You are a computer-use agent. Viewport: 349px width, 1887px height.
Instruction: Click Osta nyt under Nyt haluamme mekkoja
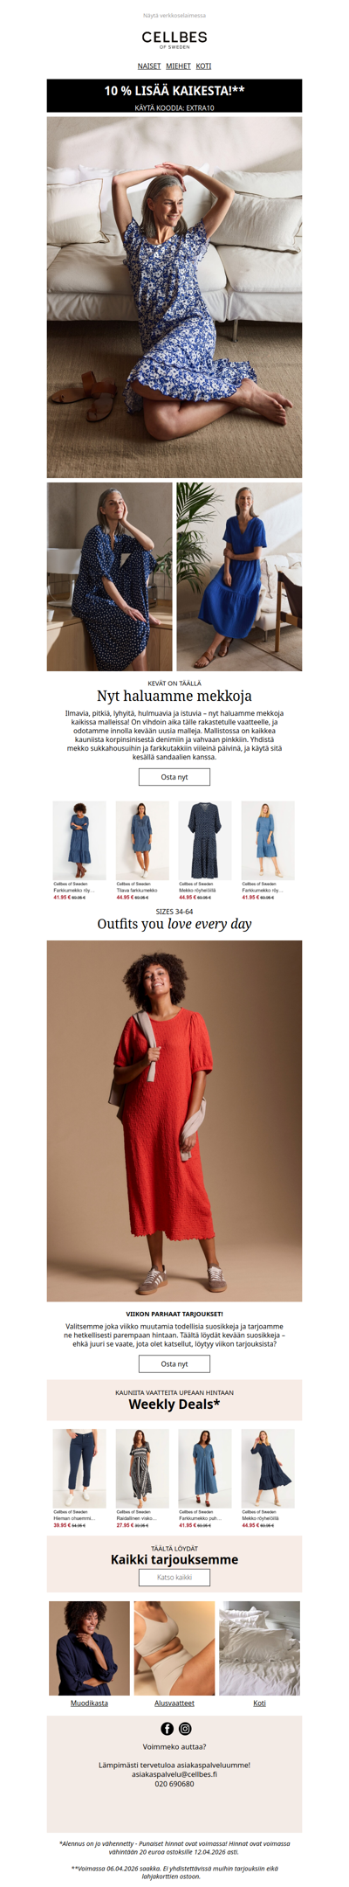pos(174,776)
